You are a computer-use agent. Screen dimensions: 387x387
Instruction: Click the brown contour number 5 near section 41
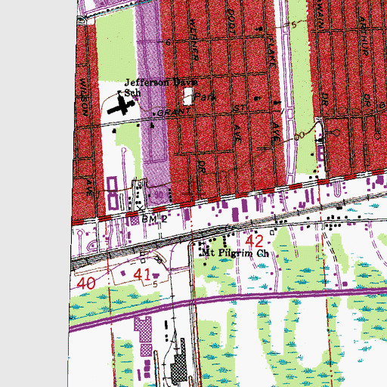click(155, 284)
